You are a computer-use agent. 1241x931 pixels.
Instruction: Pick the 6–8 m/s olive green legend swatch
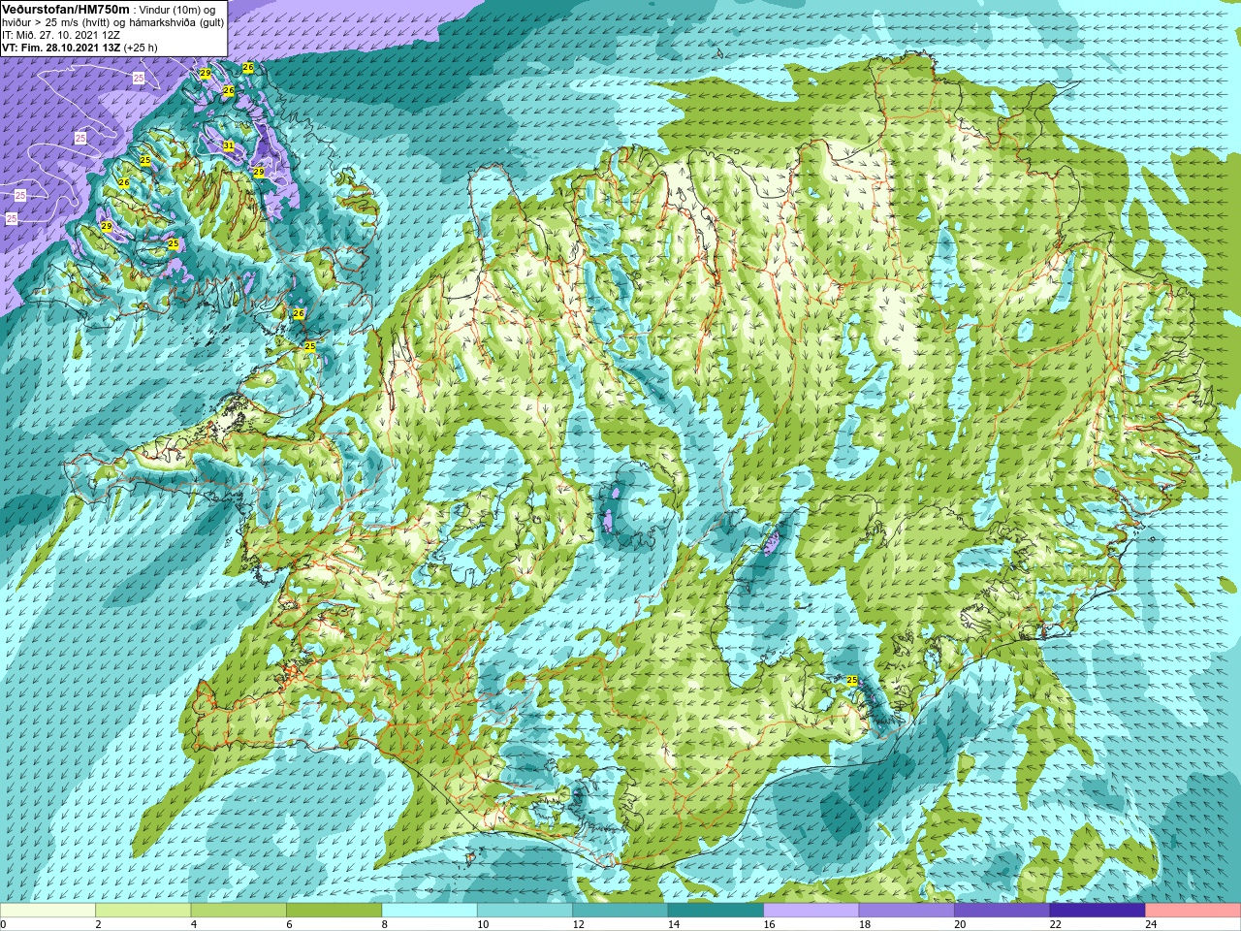[334, 911]
